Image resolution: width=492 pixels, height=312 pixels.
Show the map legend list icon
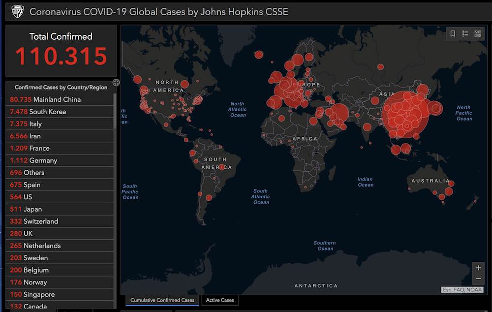465,34
